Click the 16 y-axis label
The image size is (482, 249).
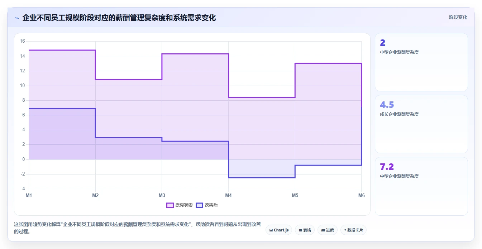(x=22, y=41)
